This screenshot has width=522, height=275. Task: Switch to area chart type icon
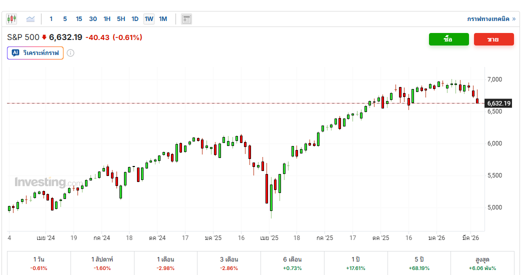pos(30,19)
